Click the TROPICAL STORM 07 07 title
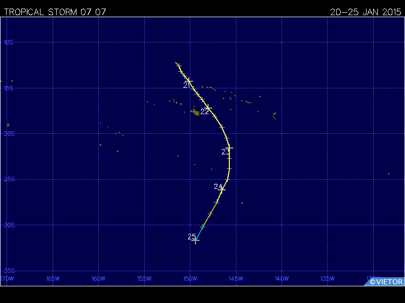405x303 pixels. [x=55, y=12]
